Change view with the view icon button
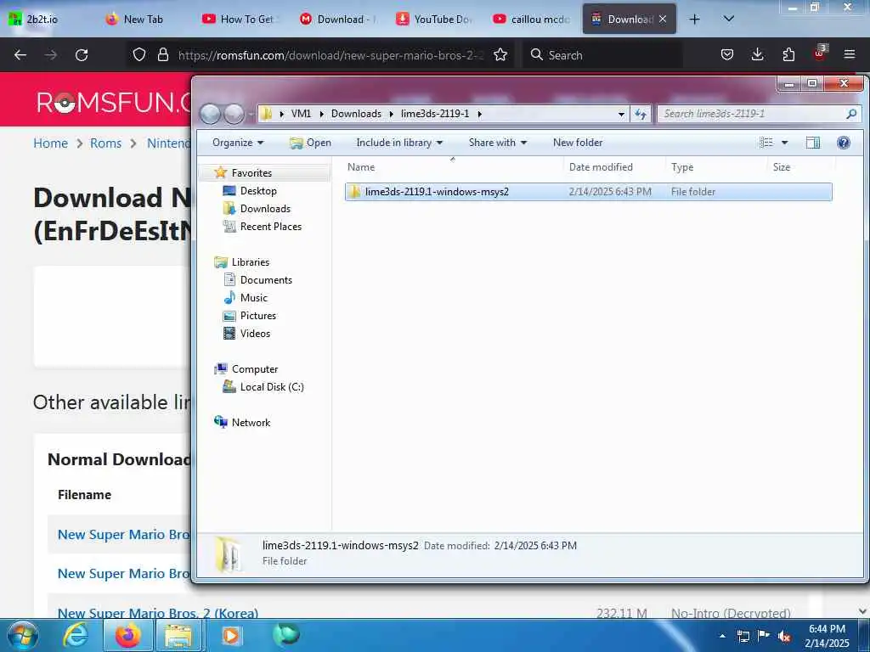Viewport: 870px width, 652px height. pos(766,143)
